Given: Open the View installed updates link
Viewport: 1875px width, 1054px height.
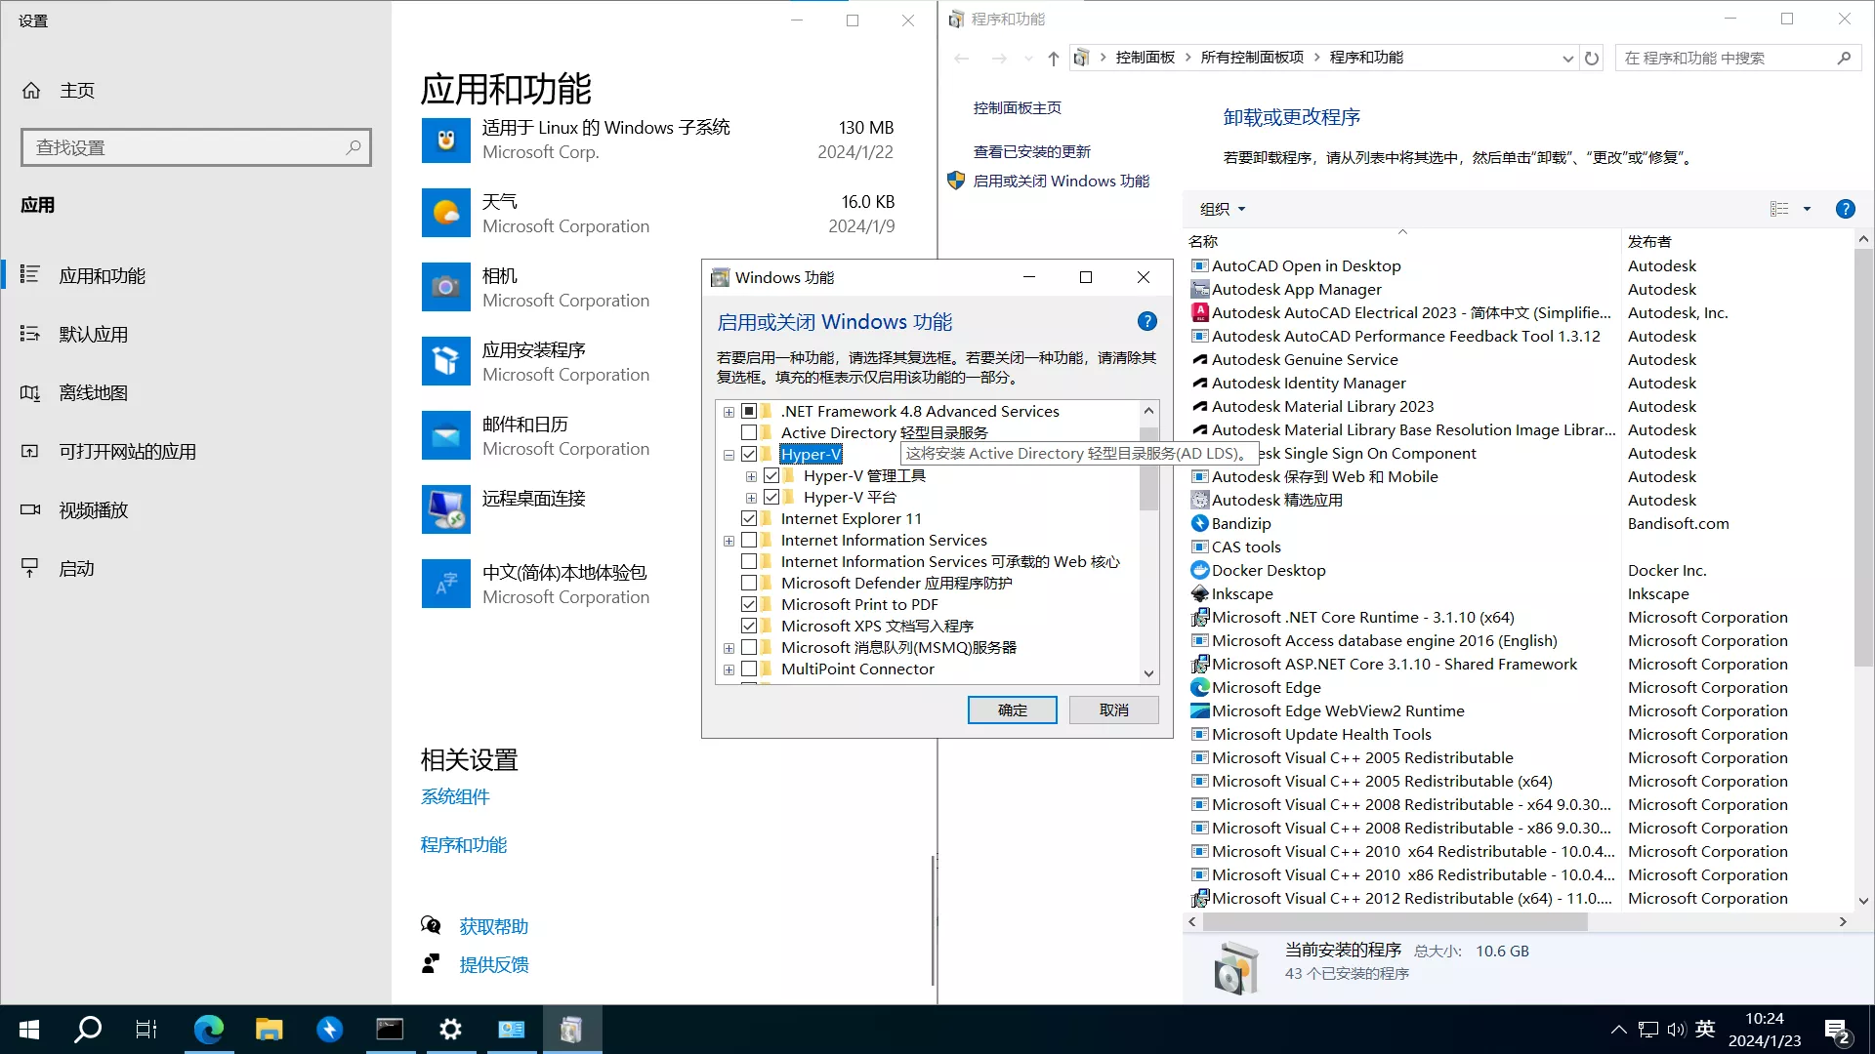Looking at the screenshot, I should tap(1031, 151).
